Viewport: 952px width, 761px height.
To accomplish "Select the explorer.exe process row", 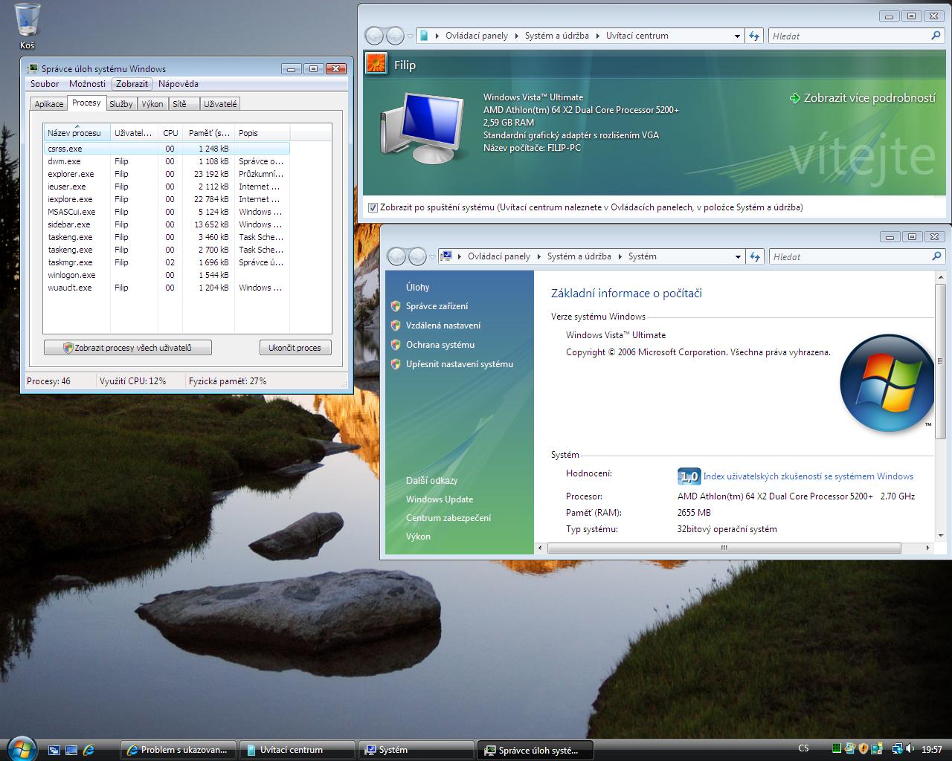I will pos(71,174).
